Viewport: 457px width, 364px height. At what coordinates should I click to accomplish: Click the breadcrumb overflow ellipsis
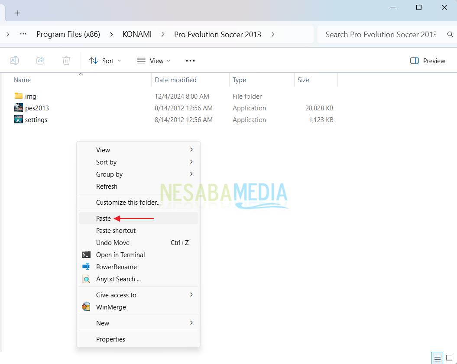(x=23, y=34)
